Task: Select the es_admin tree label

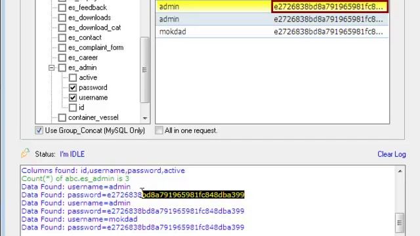Action: (x=82, y=68)
